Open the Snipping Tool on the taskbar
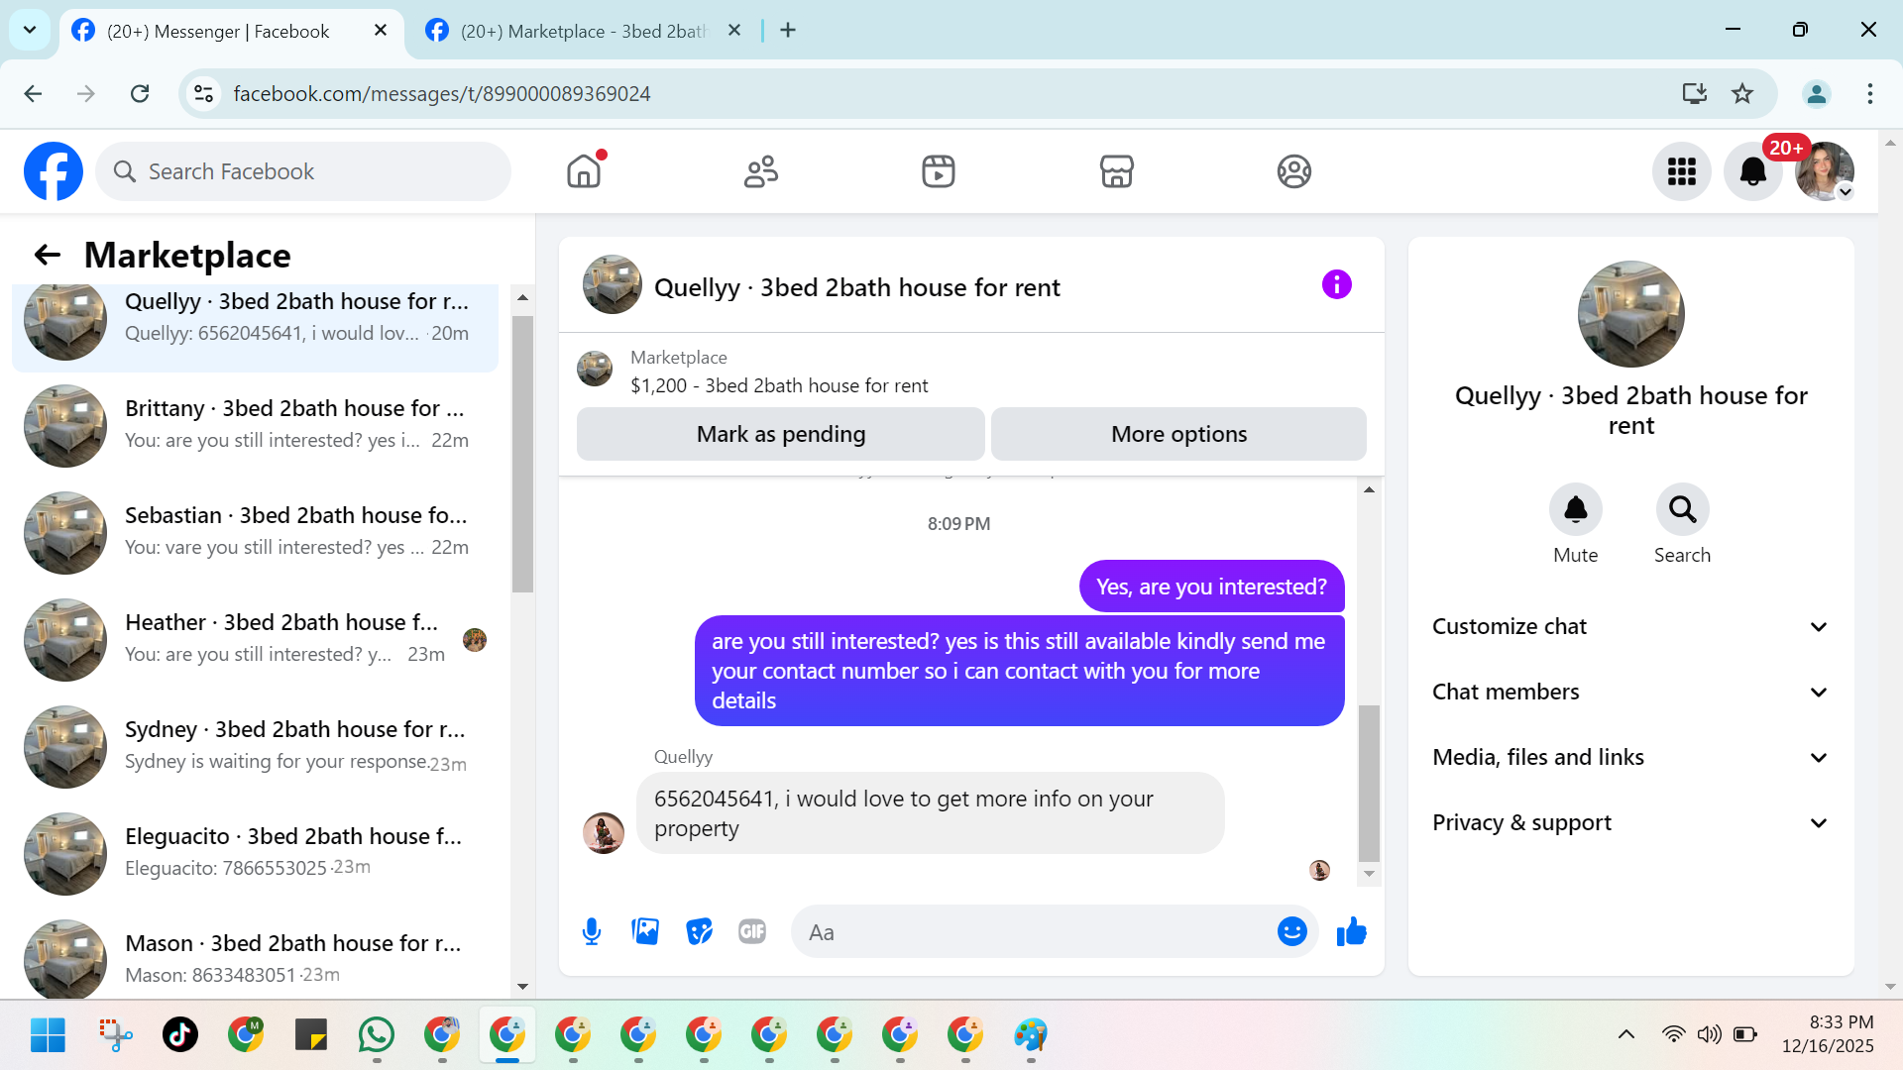The image size is (1903, 1070). click(x=115, y=1035)
